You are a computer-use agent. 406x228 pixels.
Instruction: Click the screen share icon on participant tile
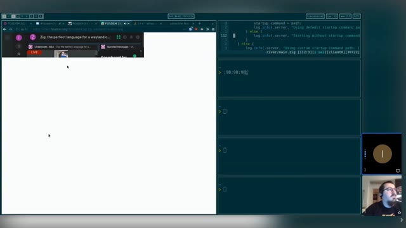click(x=398, y=170)
